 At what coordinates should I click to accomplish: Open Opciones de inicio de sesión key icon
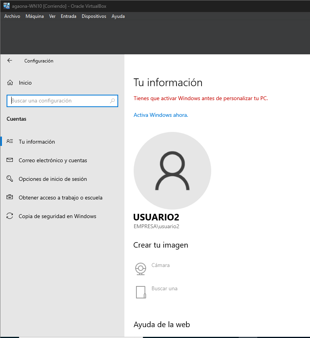point(10,179)
